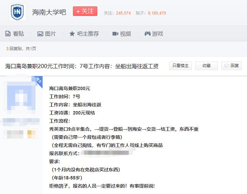The image size is (247, 194).
Task: Click the line 要求：
Action: pyautogui.click(x=55, y=161)
